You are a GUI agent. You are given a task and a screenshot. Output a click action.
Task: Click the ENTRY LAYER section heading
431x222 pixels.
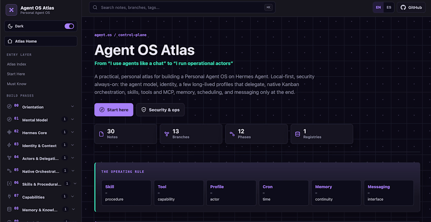click(19, 55)
